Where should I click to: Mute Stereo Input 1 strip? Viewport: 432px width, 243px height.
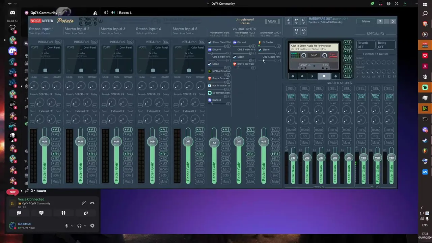click(x=56, y=182)
